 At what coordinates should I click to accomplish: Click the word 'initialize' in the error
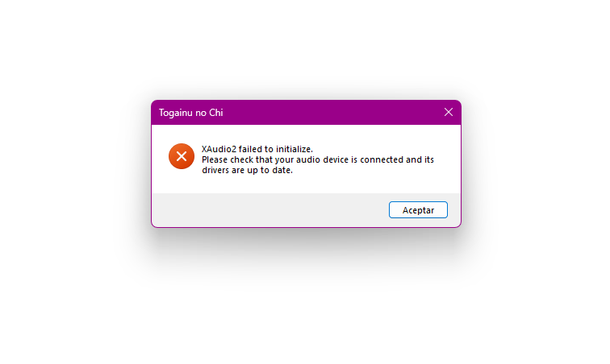(294, 149)
